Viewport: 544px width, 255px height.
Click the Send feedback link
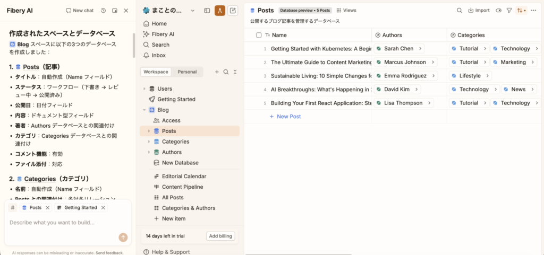[x=109, y=253]
